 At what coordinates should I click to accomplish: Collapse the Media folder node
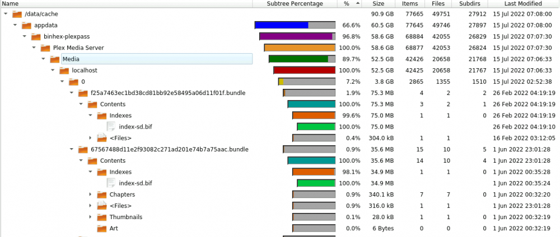point(43,59)
